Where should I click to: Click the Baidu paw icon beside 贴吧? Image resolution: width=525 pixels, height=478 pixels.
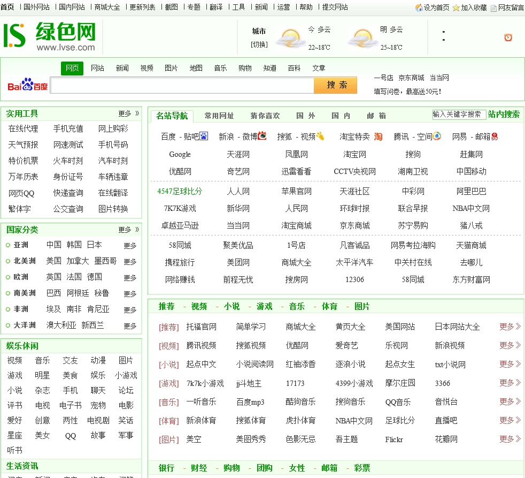point(204,136)
